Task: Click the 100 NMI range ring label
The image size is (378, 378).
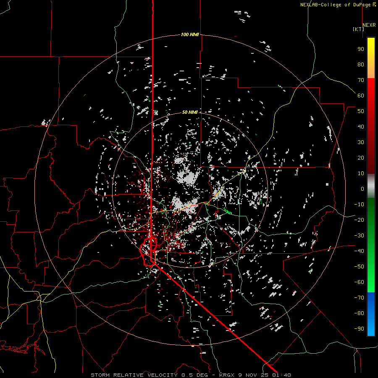Action: point(190,35)
